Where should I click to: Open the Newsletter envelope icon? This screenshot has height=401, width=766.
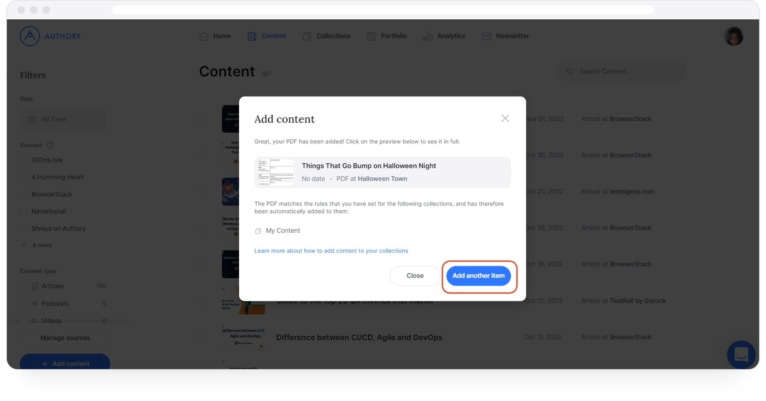486,36
